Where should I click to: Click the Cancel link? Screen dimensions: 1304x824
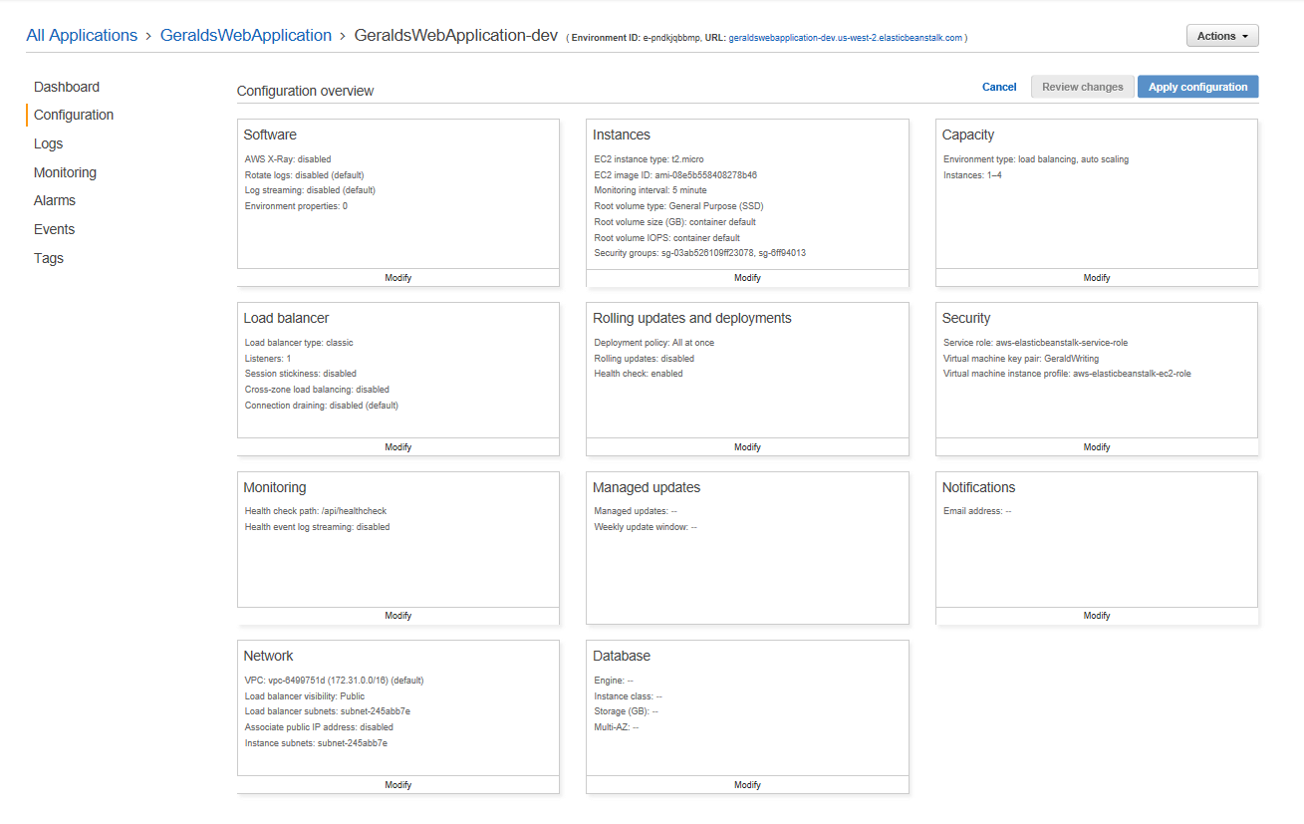click(x=999, y=87)
